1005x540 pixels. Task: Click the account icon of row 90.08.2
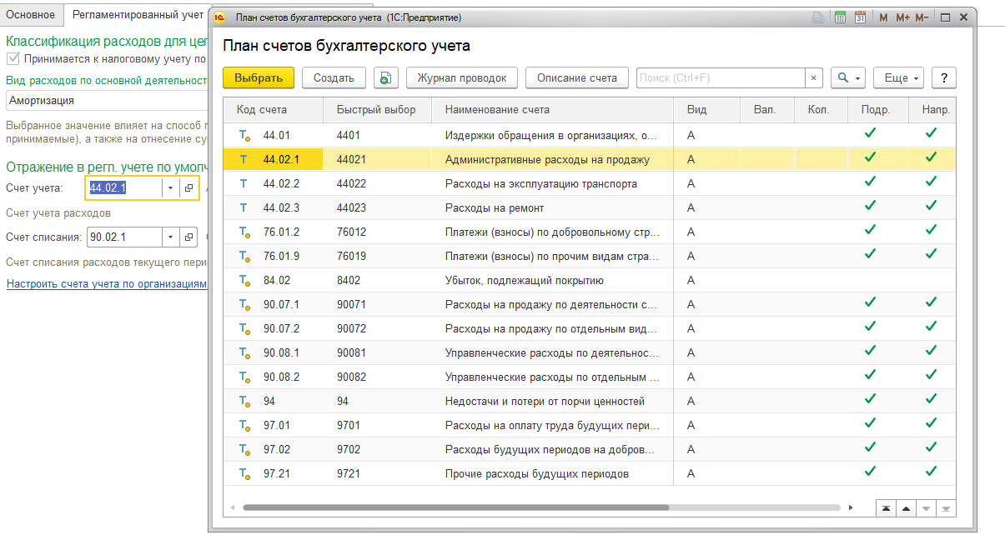[244, 377]
